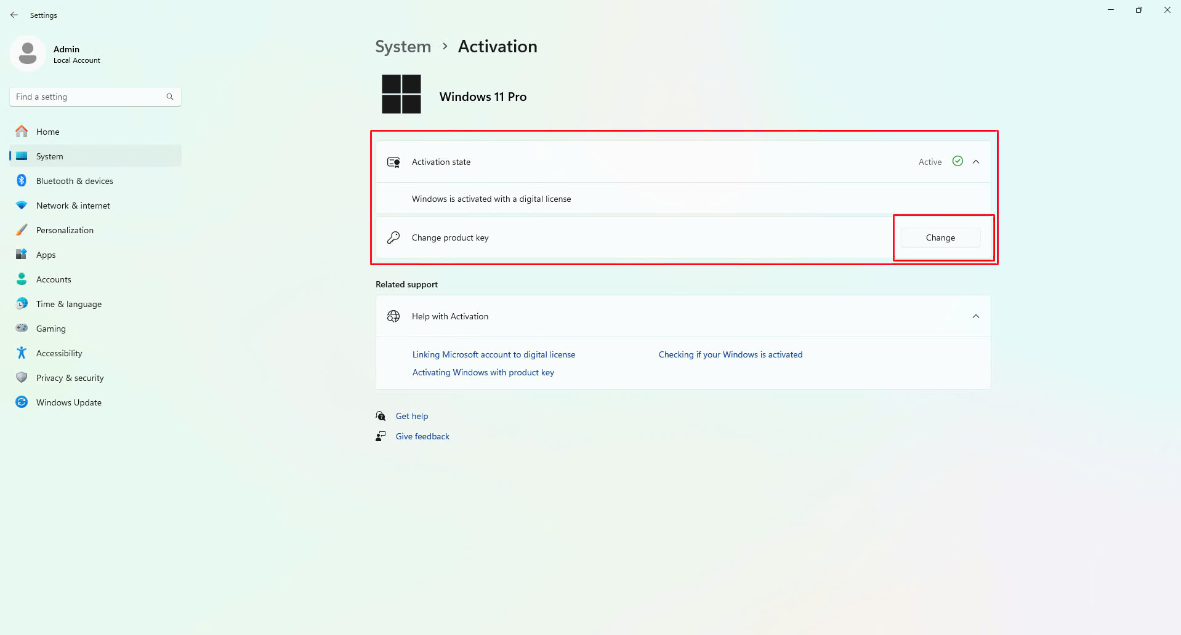Click the Admin Local Account name
This screenshot has width=1181, height=635.
[x=76, y=54]
